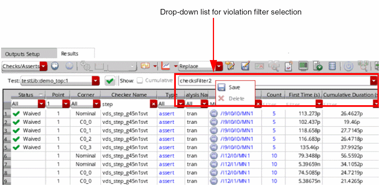The height and width of the screenshot is (185, 379).
Task: Expand the checksFilter2 dropdown arrow
Action: (x=374, y=81)
